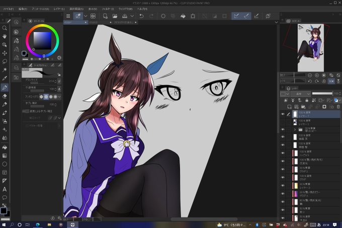Open brush size dynamics button
The image size is (342, 228).
point(59,81)
